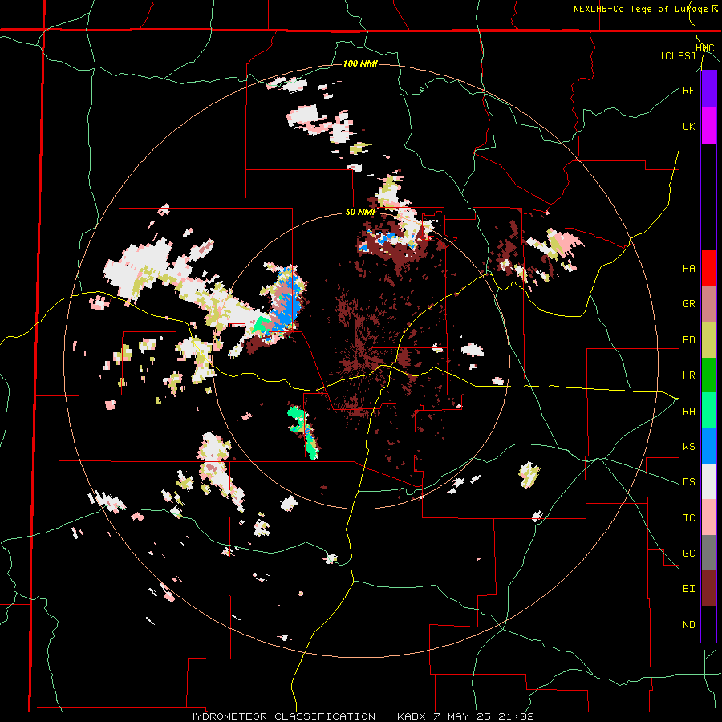
Task: Click the UK magenta legend swatch
Action: (x=708, y=126)
